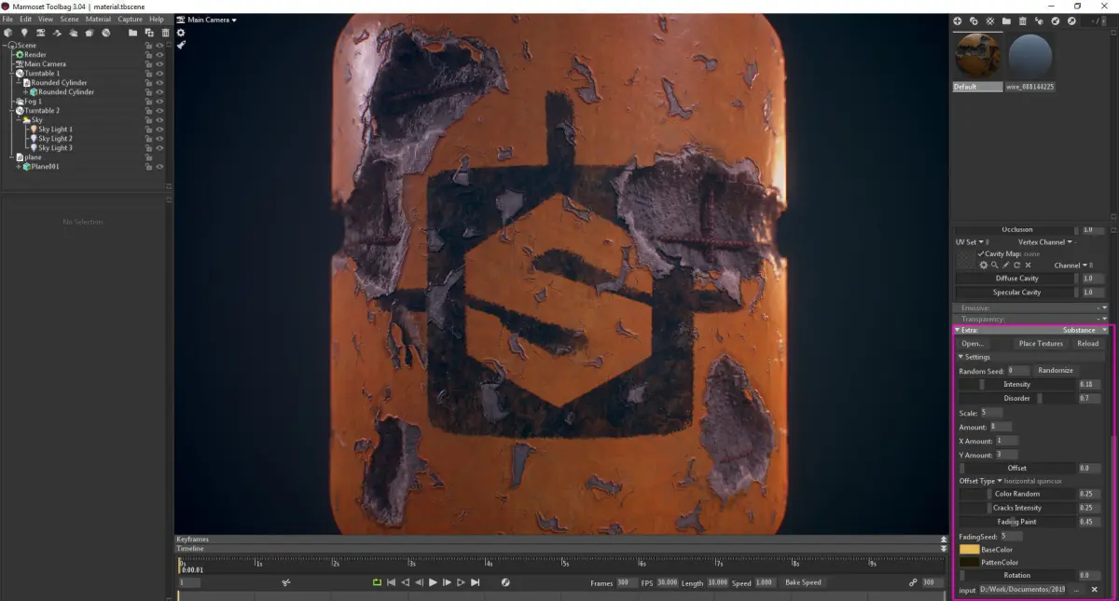1119x601 pixels.
Task: Click the delete material trash icon
Action: pos(1022,20)
